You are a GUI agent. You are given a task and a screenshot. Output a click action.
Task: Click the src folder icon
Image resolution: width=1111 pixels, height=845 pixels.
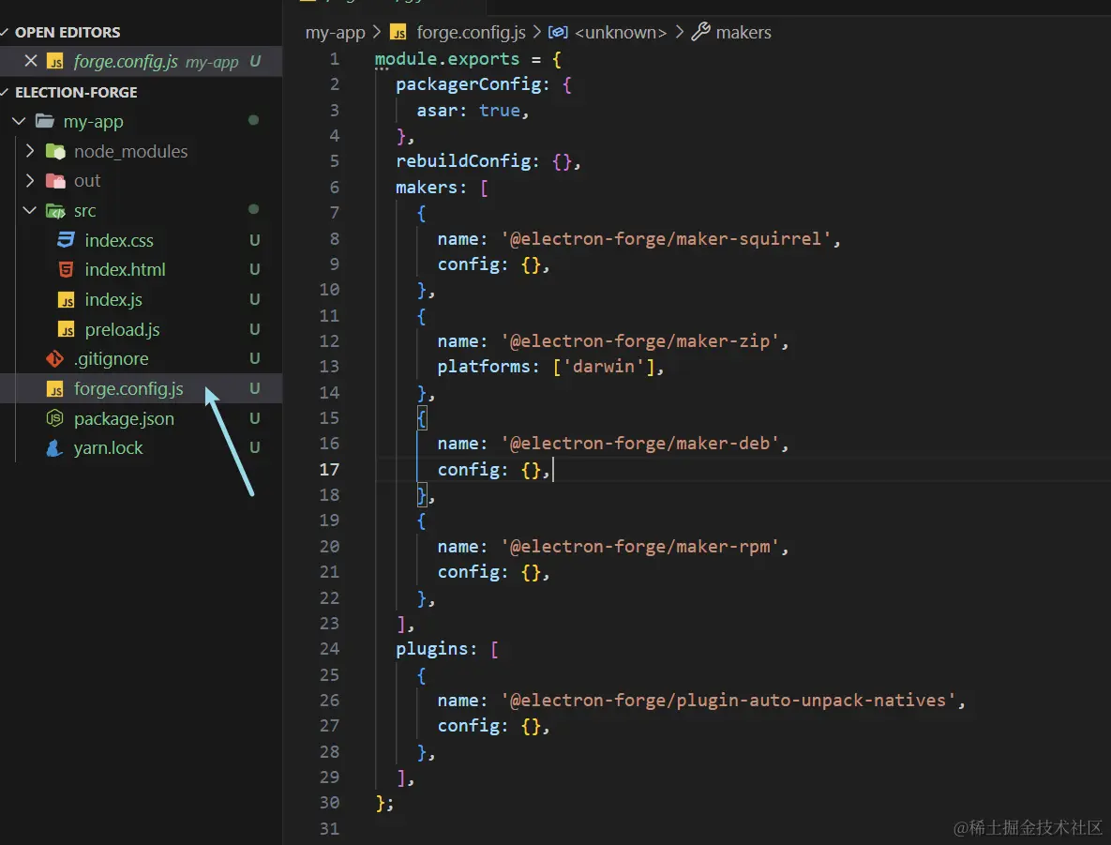tap(55, 210)
